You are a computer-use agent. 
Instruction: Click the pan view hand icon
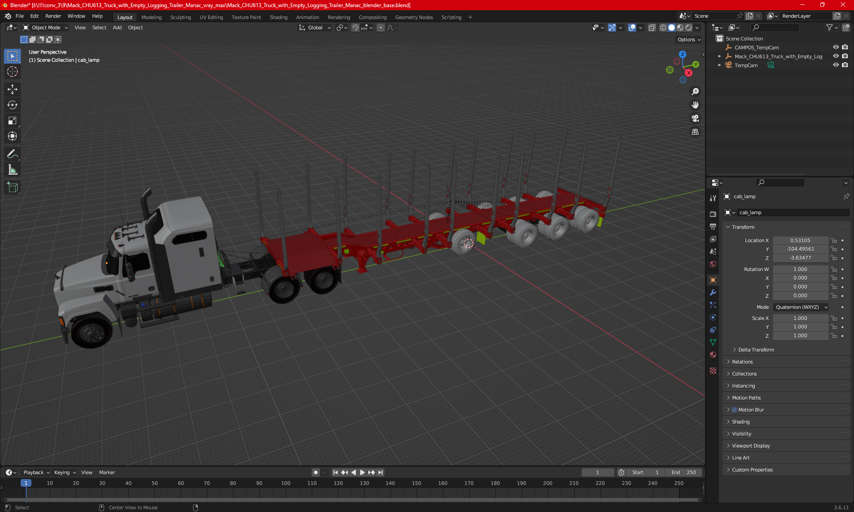(695, 105)
